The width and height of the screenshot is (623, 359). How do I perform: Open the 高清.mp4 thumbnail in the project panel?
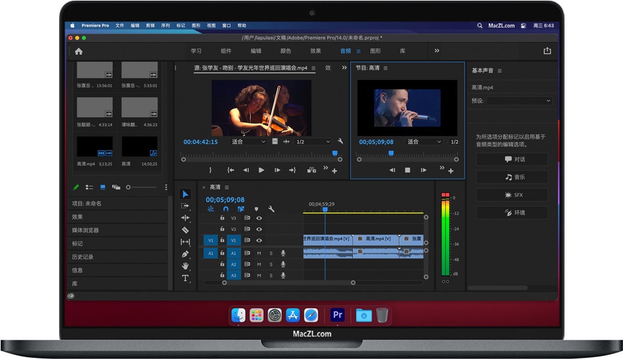coord(94,146)
